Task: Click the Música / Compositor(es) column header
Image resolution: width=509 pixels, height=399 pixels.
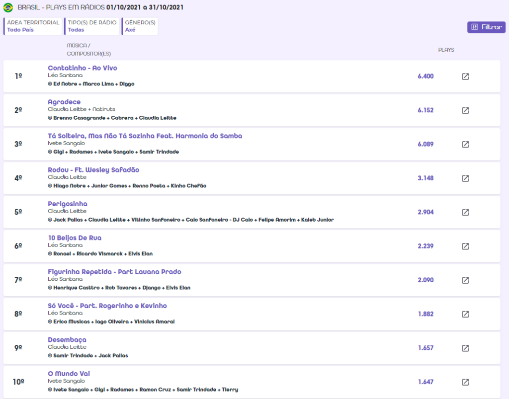Action: tap(88, 50)
